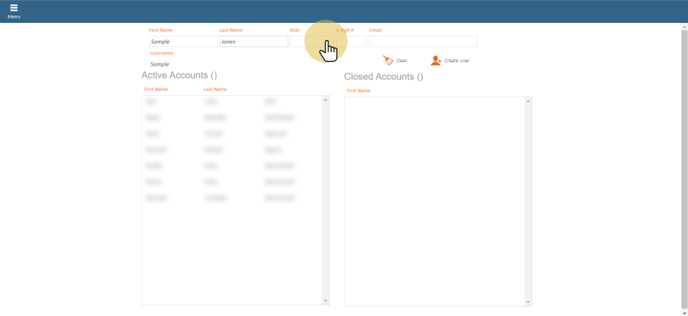
Task: Sort Active Accounts by Last Name header
Action: 215,89
